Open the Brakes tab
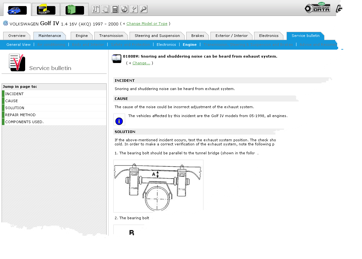Image resolution: width=362 pixels, height=259 pixels. 198,36
